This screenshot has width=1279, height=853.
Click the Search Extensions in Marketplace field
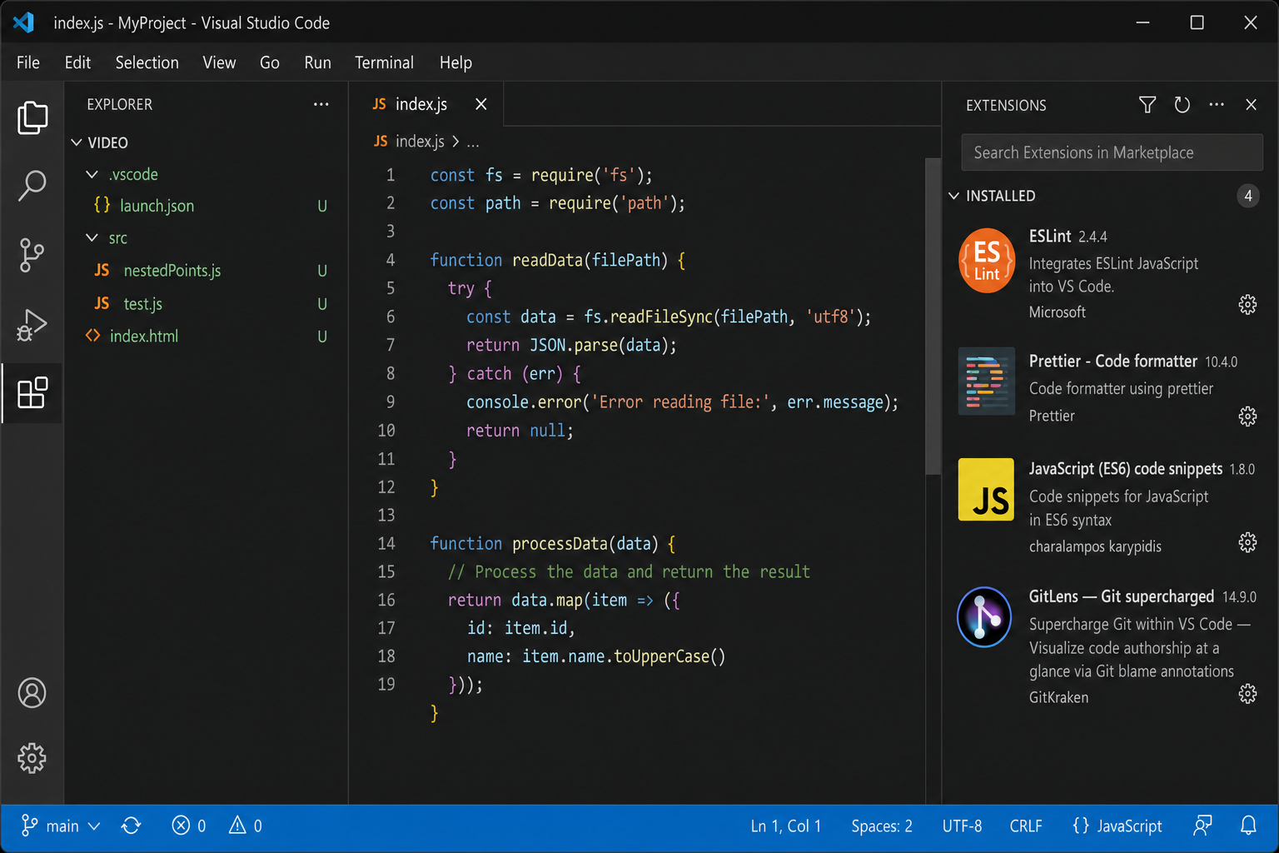[x=1112, y=152]
